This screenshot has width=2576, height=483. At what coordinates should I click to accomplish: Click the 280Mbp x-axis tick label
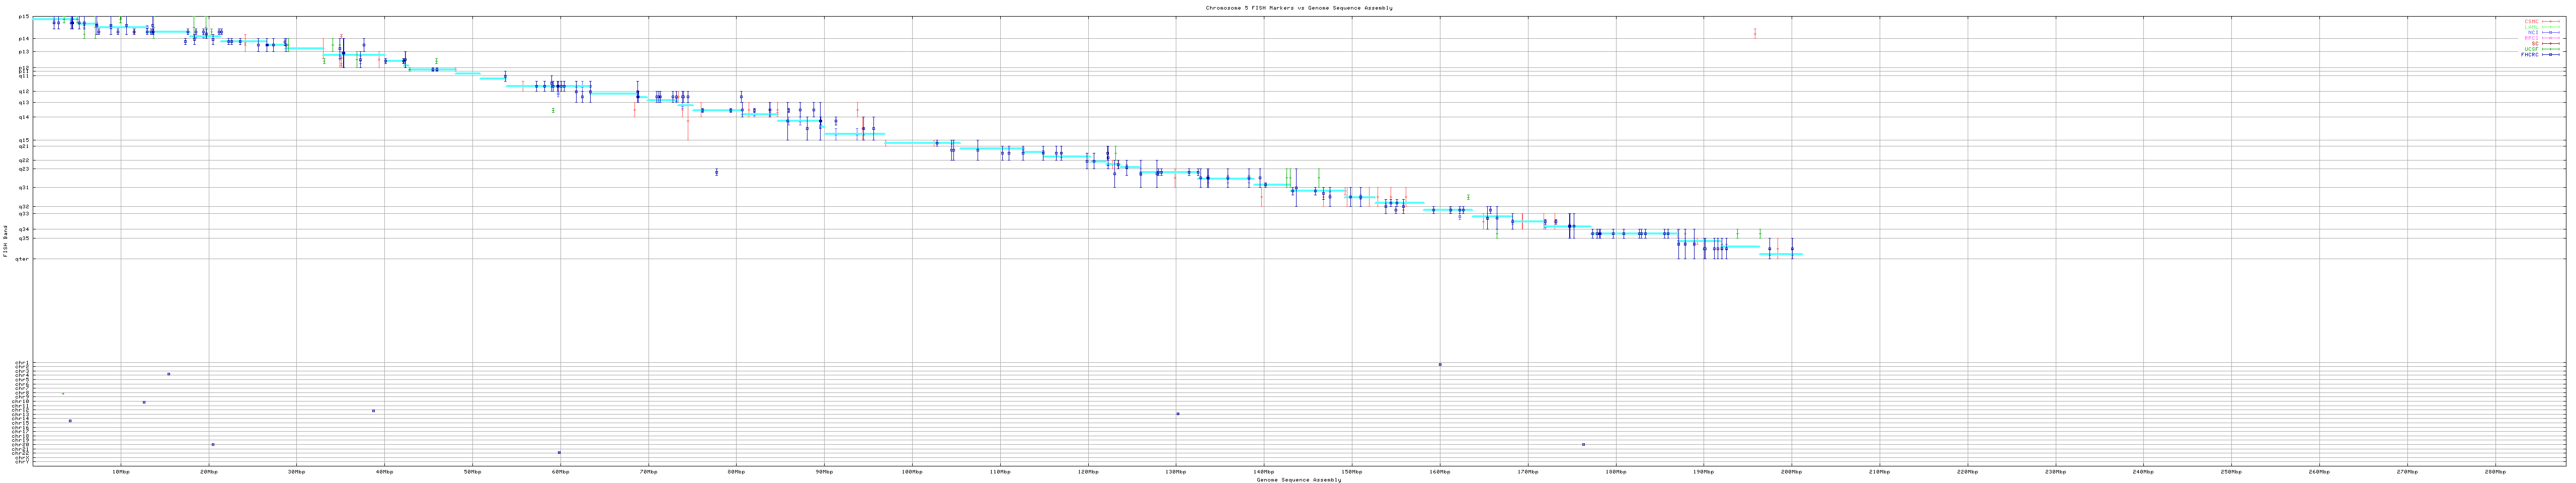[x=2494, y=471]
